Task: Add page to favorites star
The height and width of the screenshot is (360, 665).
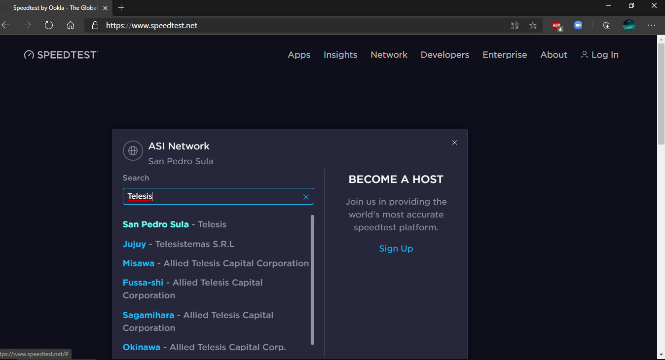Action: [533, 26]
